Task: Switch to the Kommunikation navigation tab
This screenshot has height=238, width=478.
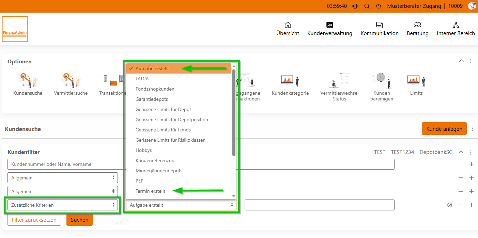Action: [x=380, y=29]
